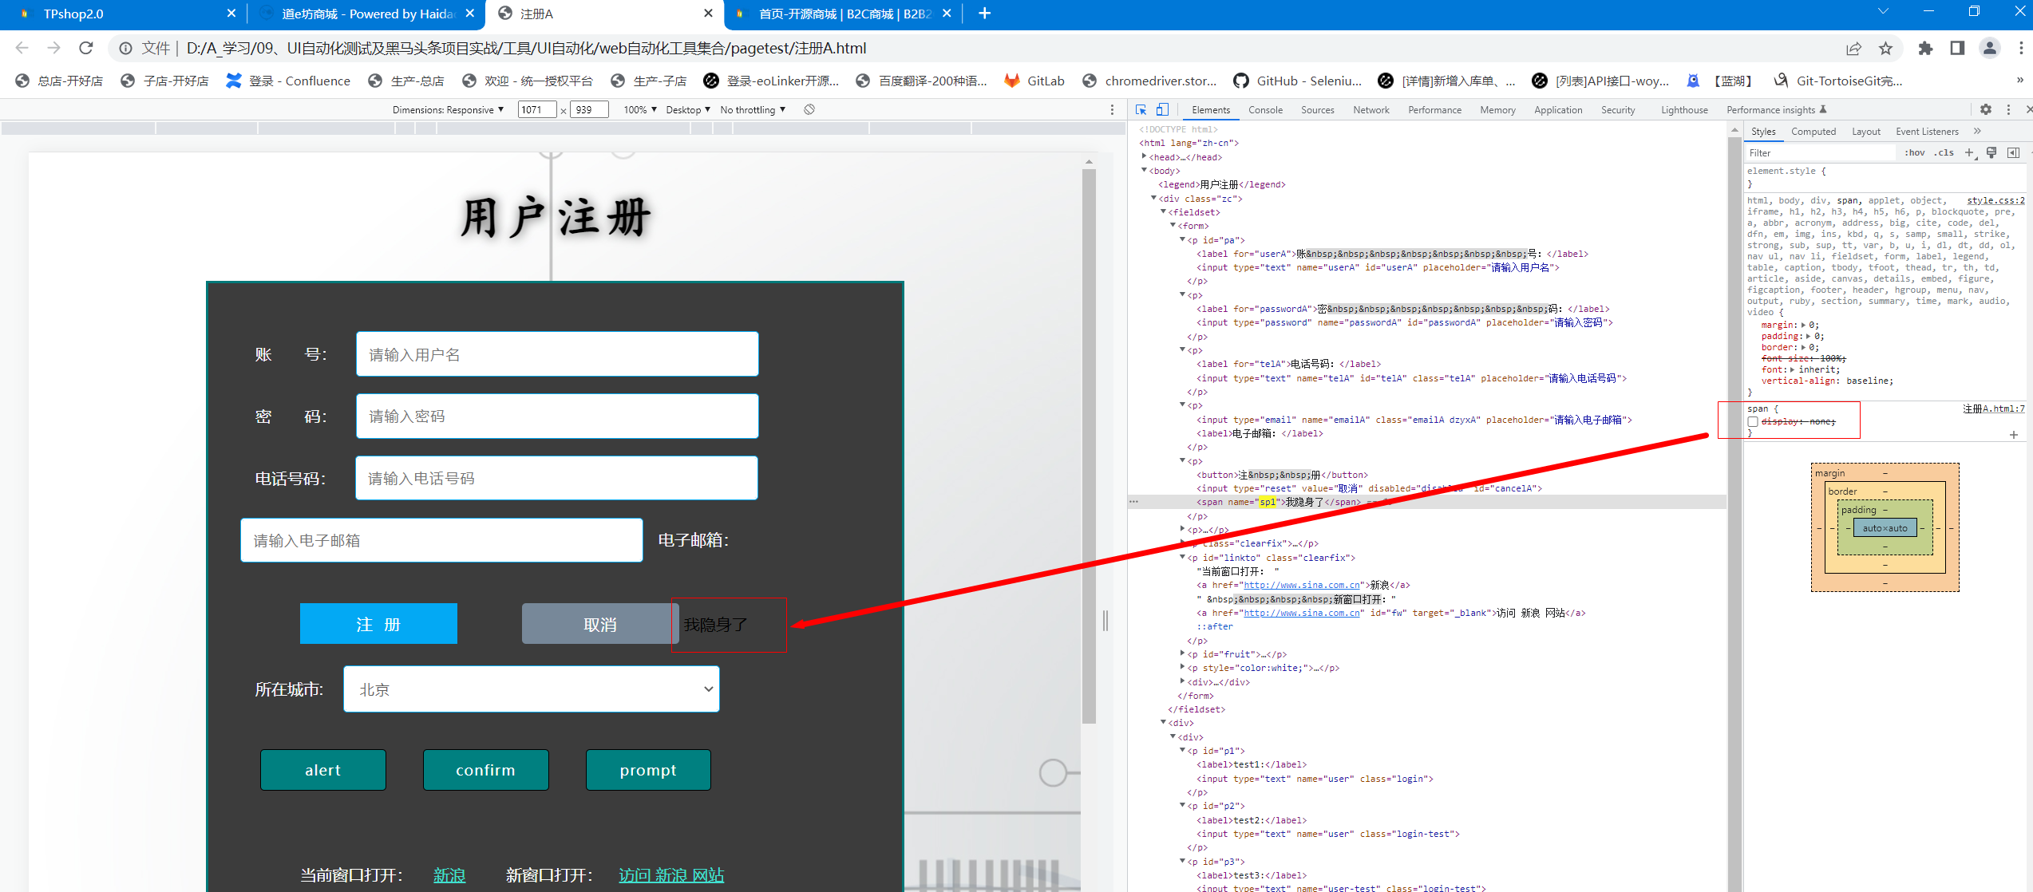Image resolution: width=2033 pixels, height=892 pixels.
Task: Toggle the :hov element state button
Action: 1914,152
